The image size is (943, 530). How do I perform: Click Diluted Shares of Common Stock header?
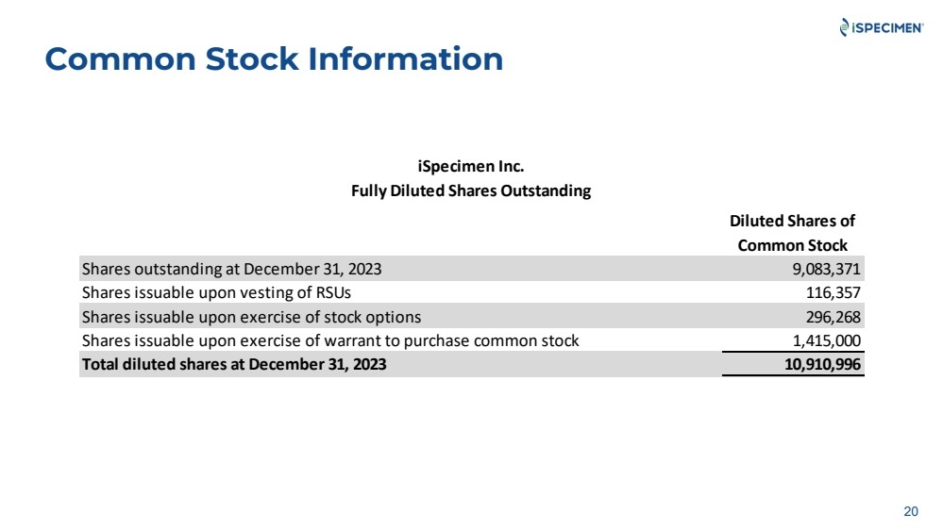[792, 233]
